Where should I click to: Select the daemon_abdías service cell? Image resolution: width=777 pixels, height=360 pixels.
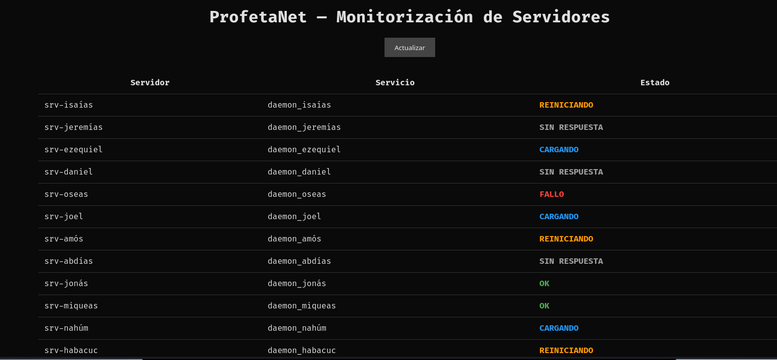[299, 261]
